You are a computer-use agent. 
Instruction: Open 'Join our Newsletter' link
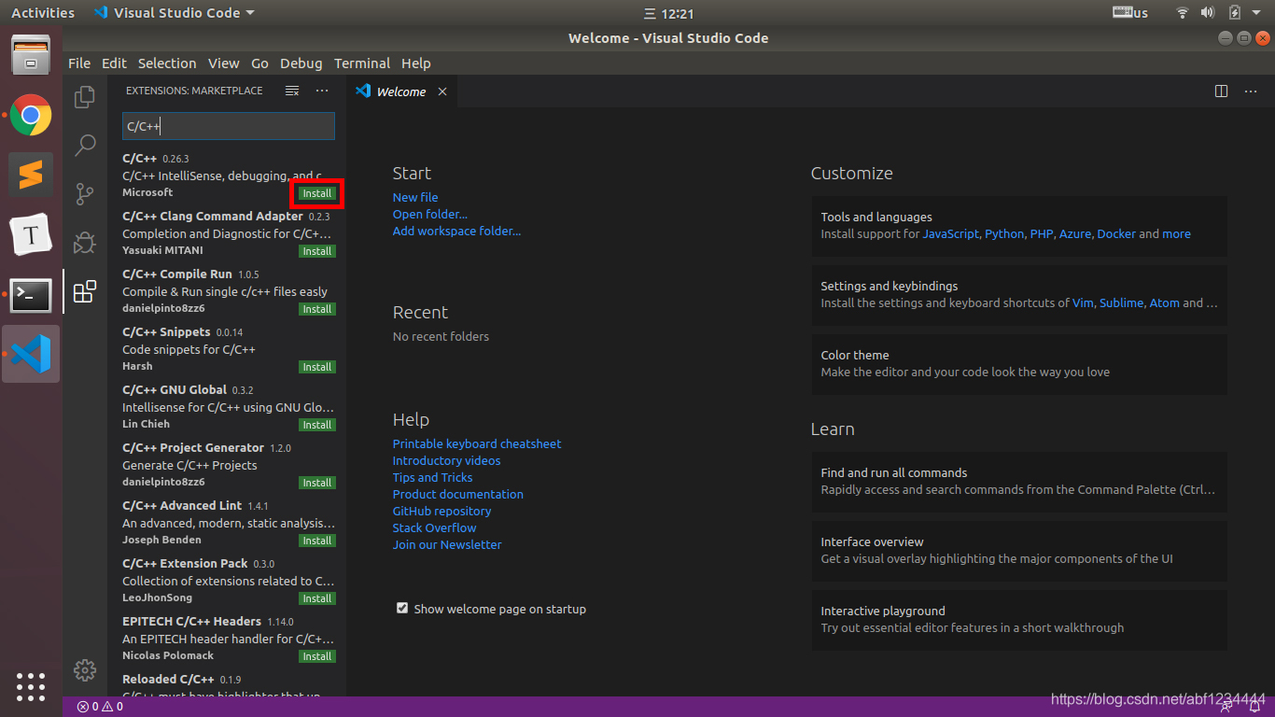point(447,544)
